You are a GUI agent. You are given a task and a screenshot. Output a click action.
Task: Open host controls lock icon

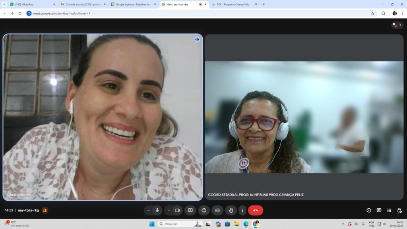399,210
